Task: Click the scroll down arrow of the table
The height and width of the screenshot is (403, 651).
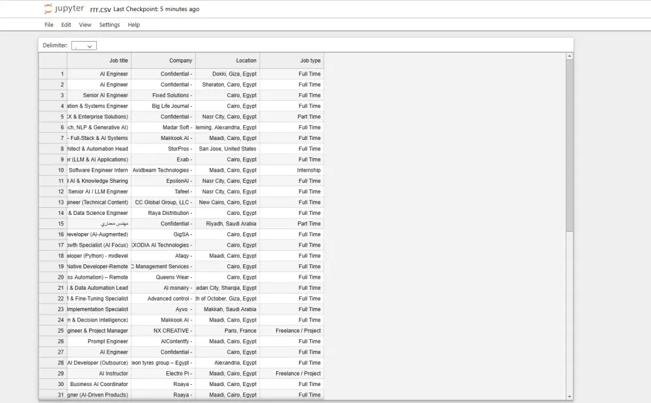Action: pyautogui.click(x=570, y=396)
